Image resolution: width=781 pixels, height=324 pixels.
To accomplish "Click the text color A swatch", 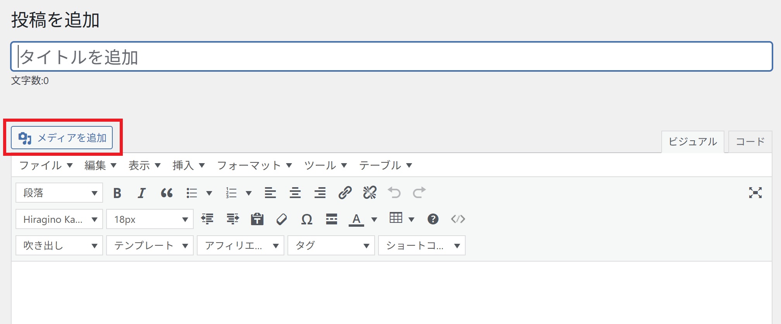I will click(x=356, y=219).
